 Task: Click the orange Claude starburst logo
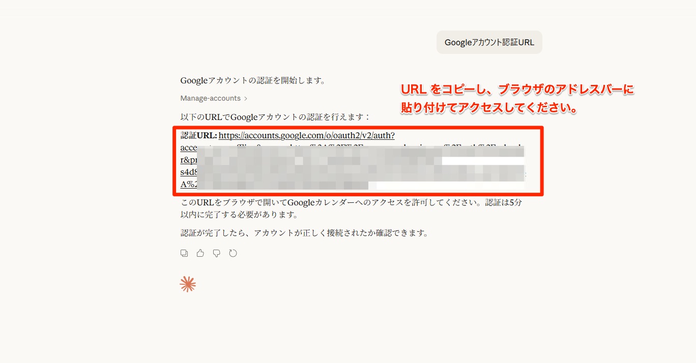pyautogui.click(x=188, y=285)
